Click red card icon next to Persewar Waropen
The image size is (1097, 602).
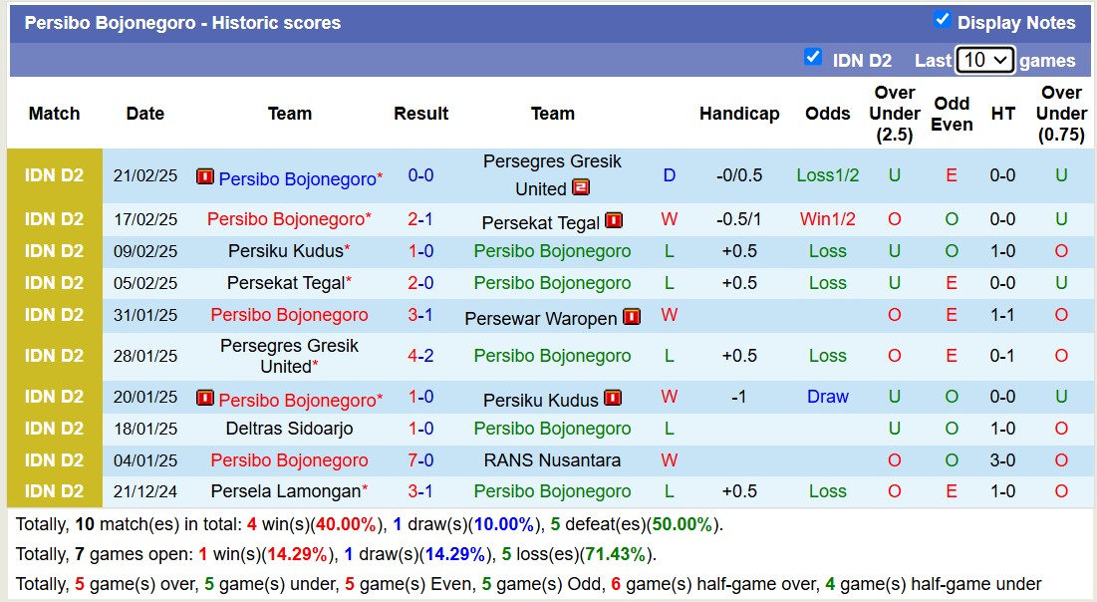click(631, 317)
